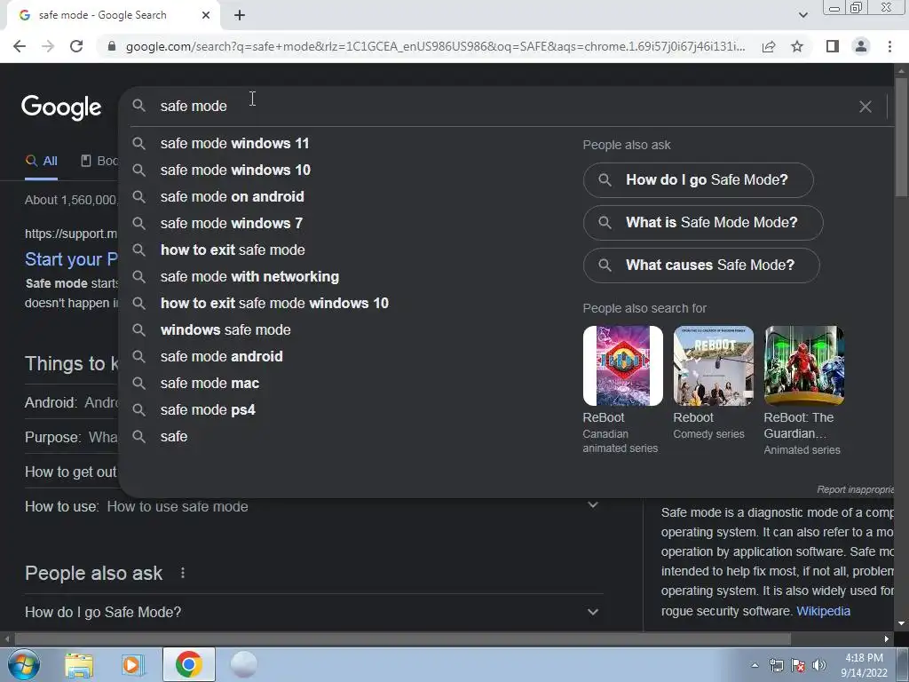The image size is (909, 682).
Task: Switch to the All results tab
Action: [x=41, y=162]
